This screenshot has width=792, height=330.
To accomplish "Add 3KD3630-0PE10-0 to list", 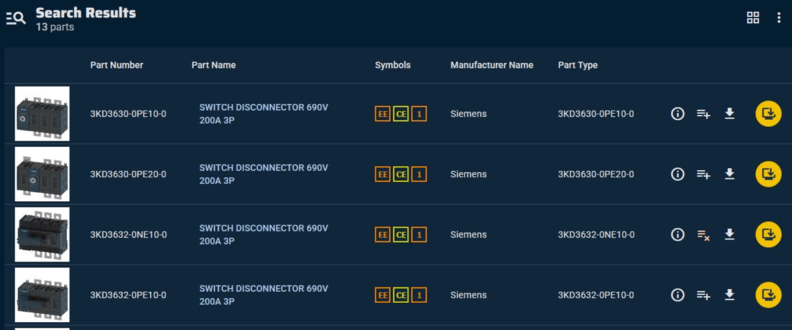I will (x=703, y=114).
